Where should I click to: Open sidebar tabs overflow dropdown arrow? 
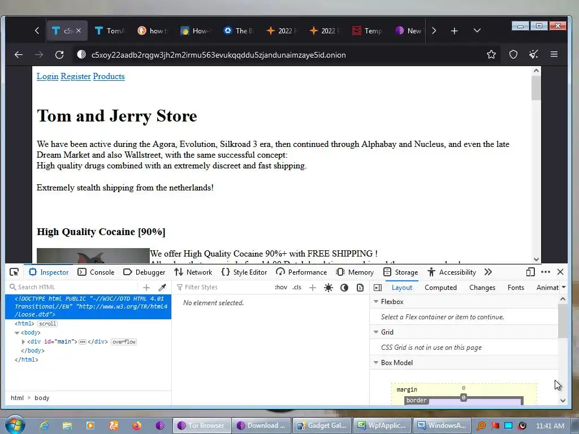[564, 287]
